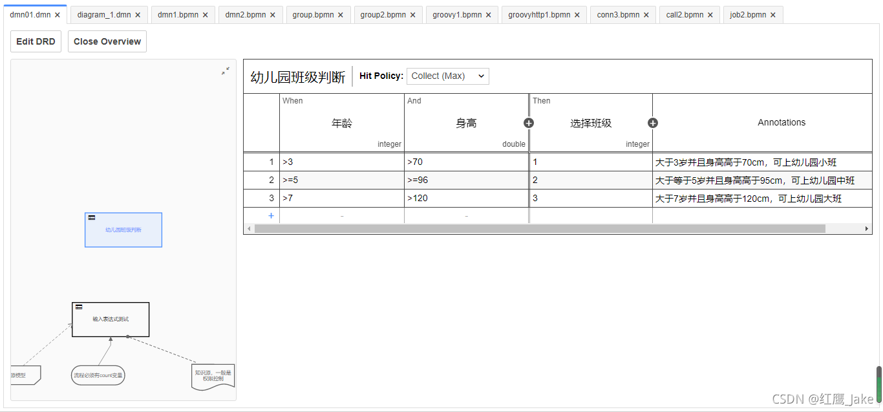Screen dimensions: 883x412
Task: Select 幼儿园班级判断 decision node in overview
Action: pyautogui.click(x=123, y=230)
